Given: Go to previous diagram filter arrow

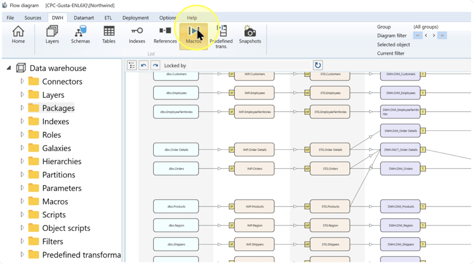Looking at the screenshot, I should (x=426, y=36).
